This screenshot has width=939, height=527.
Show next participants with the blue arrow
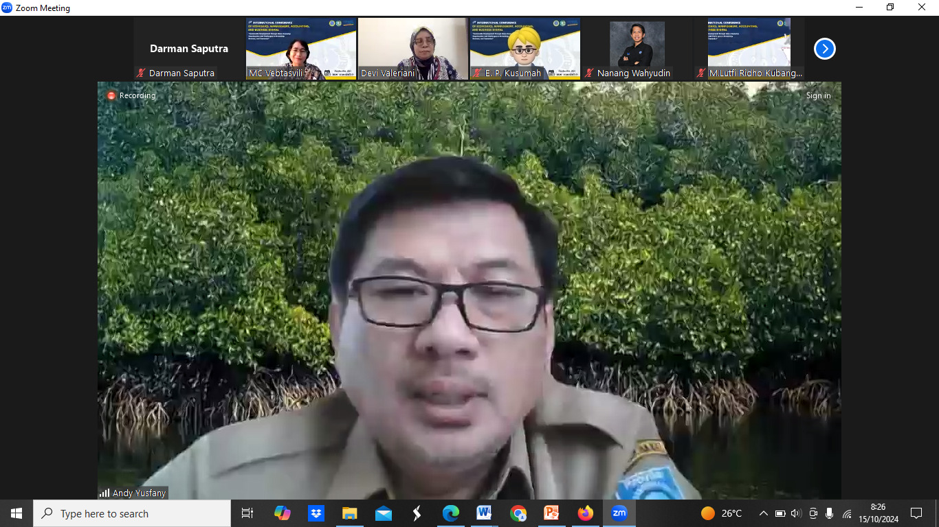pyautogui.click(x=824, y=49)
